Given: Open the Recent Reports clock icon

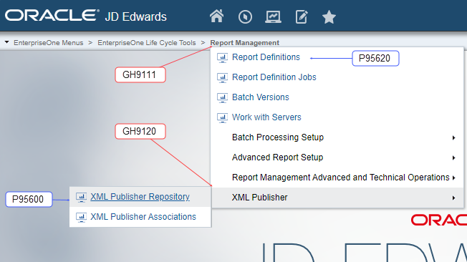Looking at the screenshot, I should [x=245, y=16].
